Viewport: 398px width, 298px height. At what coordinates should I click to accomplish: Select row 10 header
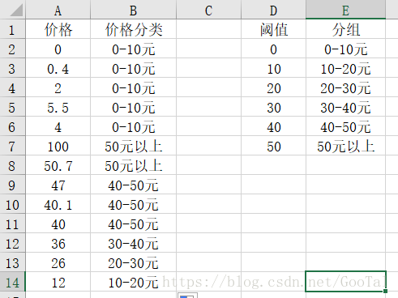12,204
